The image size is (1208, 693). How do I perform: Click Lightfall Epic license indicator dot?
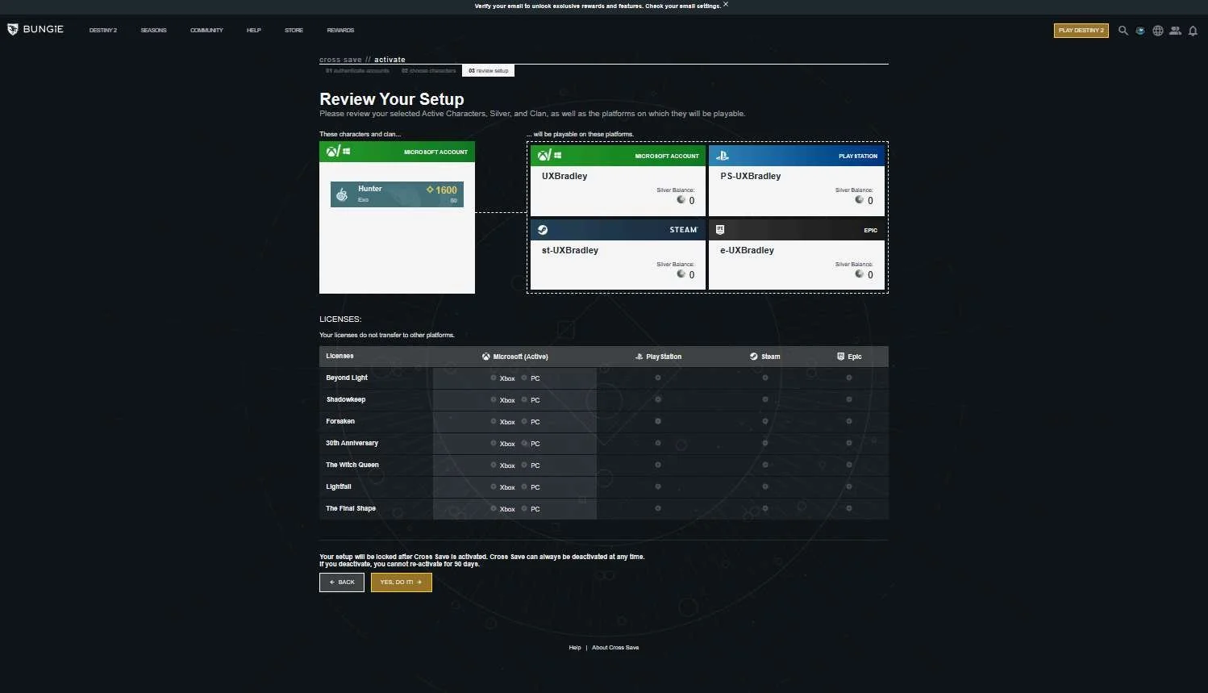pos(849,486)
